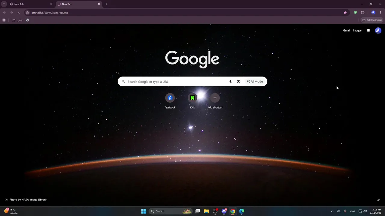Activate AI Mode button
This screenshot has width=385, height=216.
click(x=255, y=82)
